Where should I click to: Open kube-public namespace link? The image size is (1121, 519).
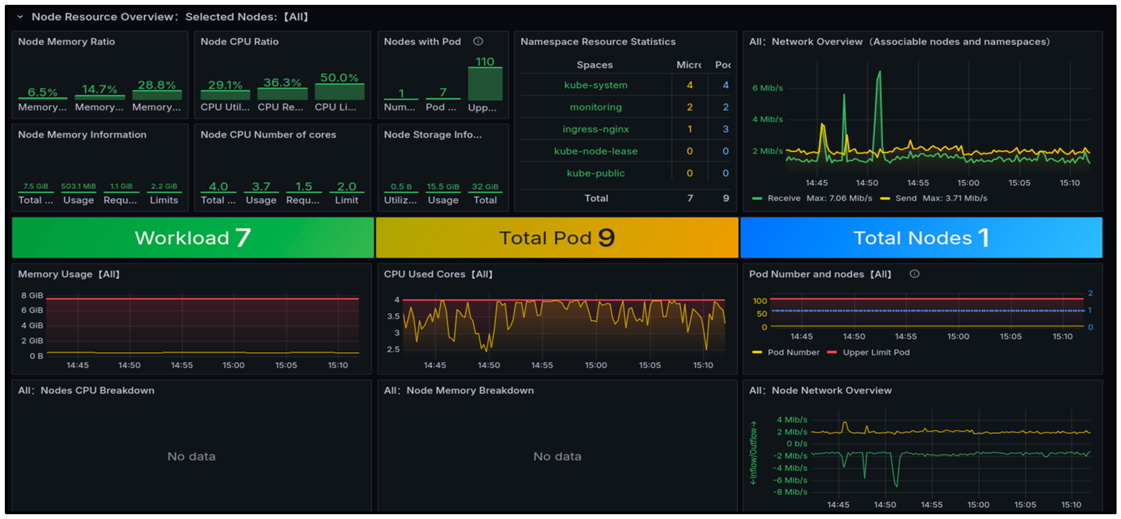(x=595, y=173)
